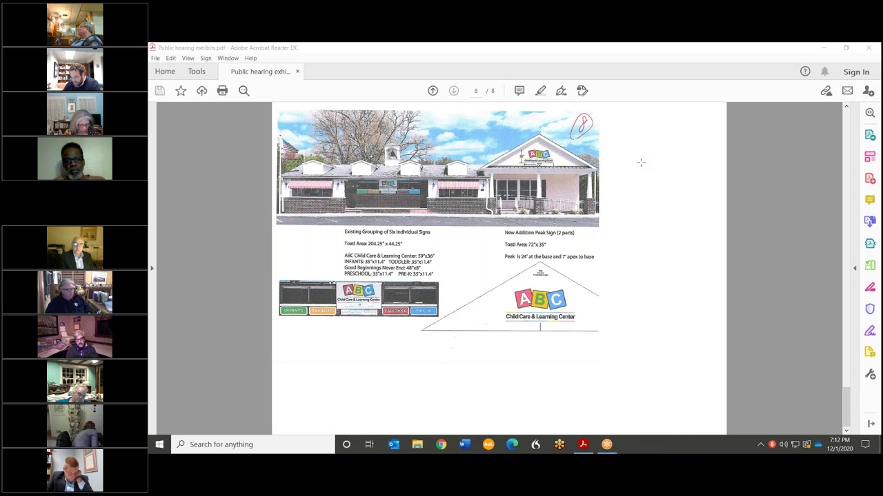Open the Help menu

click(250, 58)
